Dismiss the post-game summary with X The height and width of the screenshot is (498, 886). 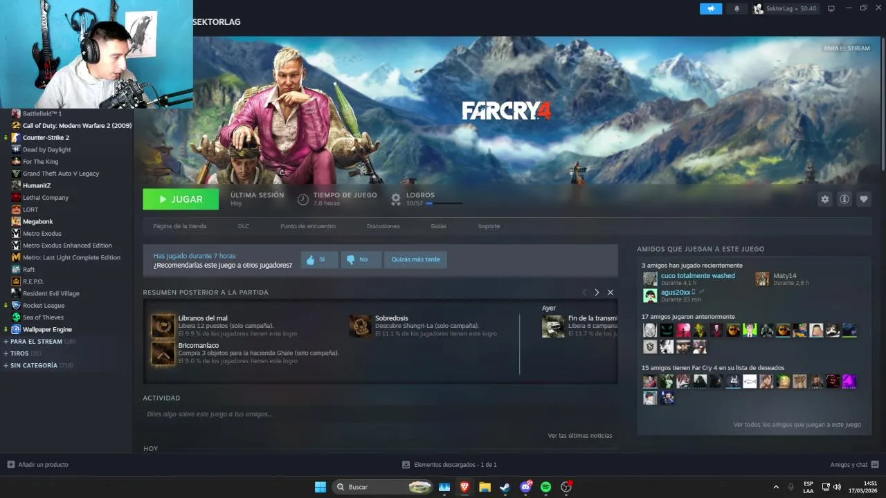(x=611, y=293)
